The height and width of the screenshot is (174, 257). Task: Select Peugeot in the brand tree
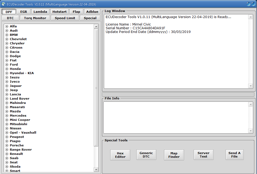pyautogui.click(x=17, y=137)
